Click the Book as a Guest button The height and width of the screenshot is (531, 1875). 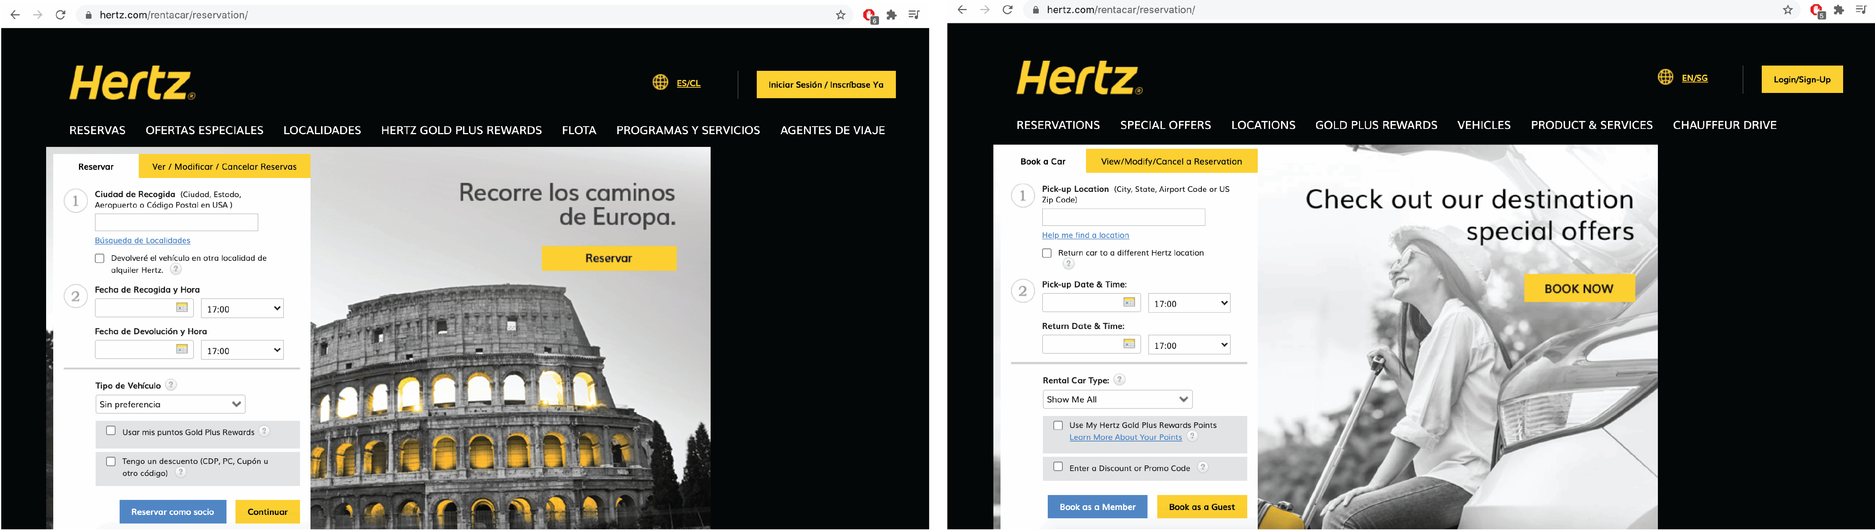(1201, 506)
